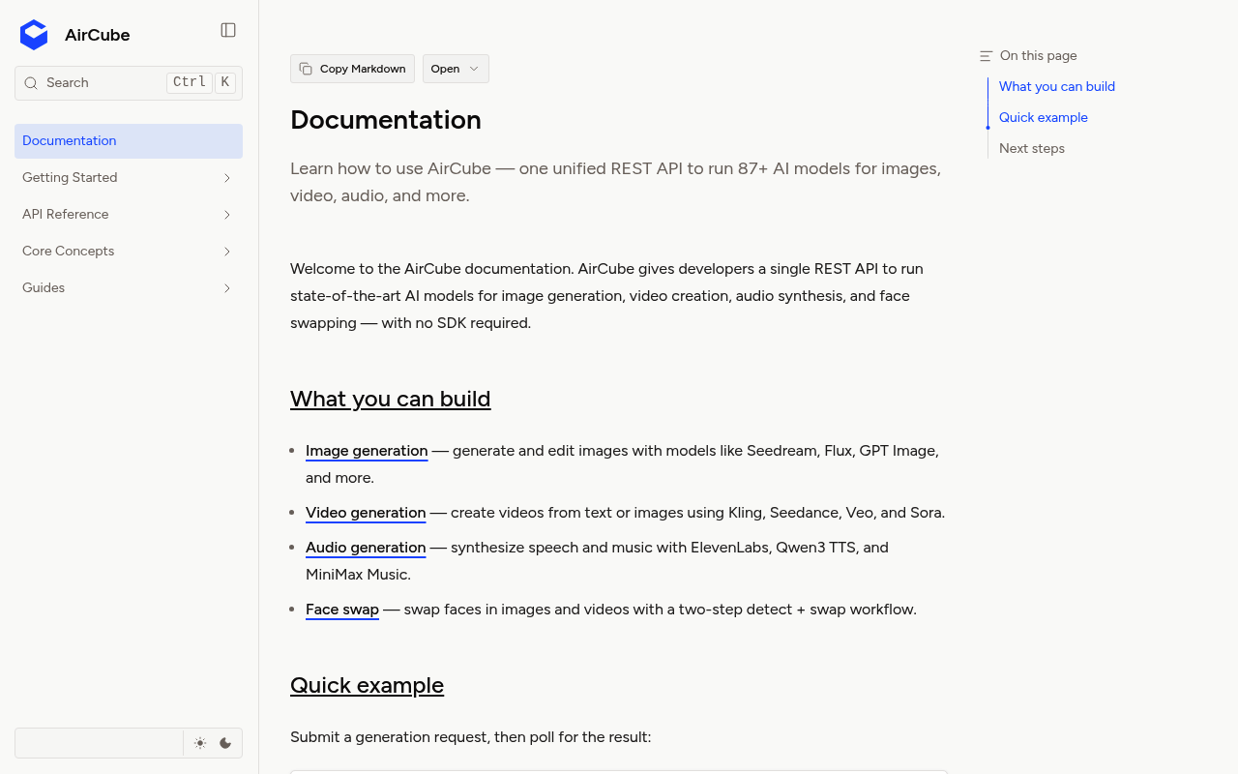
Task: Click the Quick example heading
Action: [x=368, y=685]
